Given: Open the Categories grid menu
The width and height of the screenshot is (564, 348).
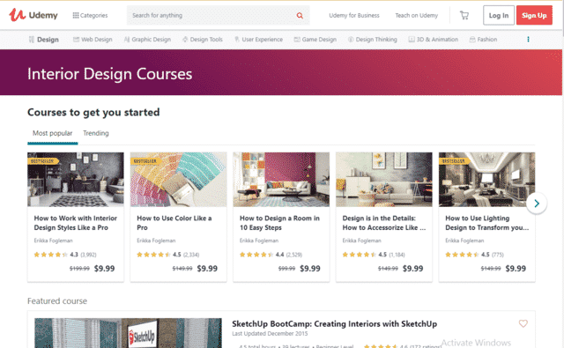Looking at the screenshot, I should [x=90, y=16].
